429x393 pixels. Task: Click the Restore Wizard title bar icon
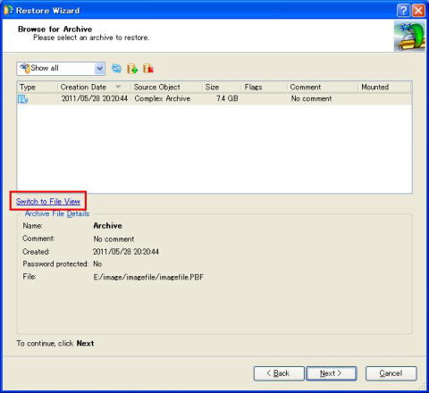coord(8,10)
